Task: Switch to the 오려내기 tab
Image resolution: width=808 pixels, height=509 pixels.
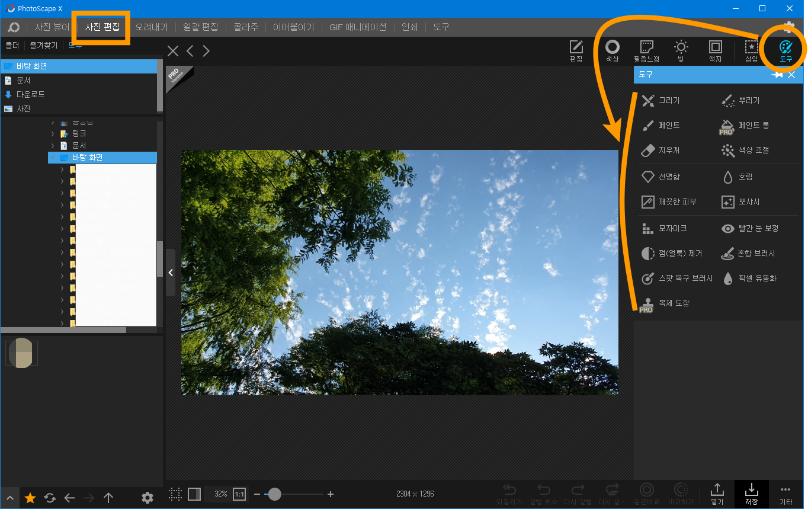Action: click(152, 27)
